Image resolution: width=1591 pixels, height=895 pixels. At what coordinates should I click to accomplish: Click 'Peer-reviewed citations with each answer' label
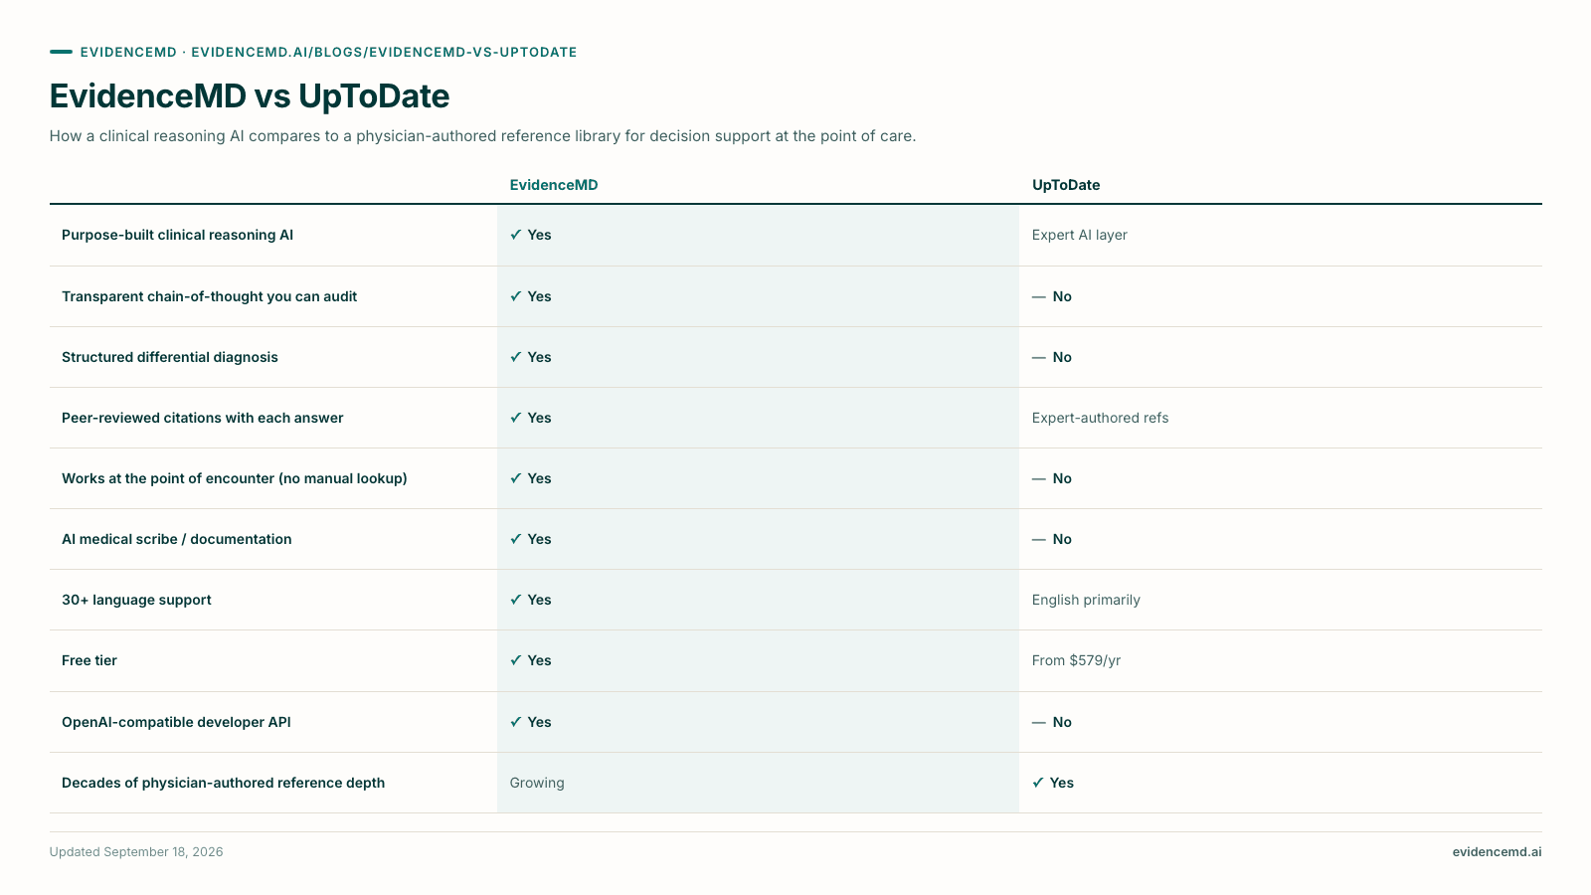click(202, 418)
